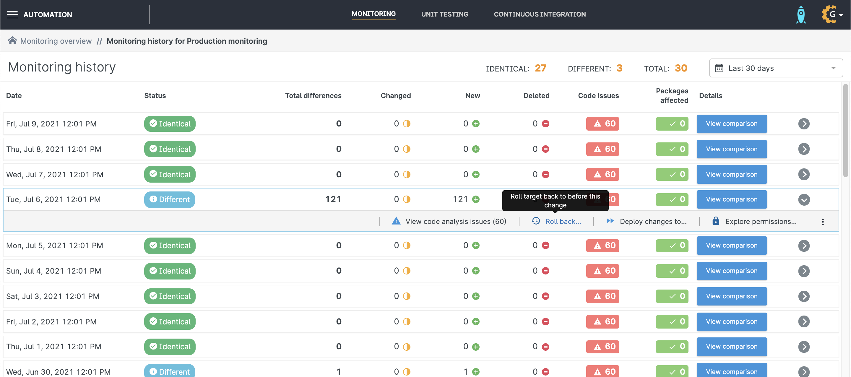Click packages affected 0 badge for Jul 2

tap(672, 321)
